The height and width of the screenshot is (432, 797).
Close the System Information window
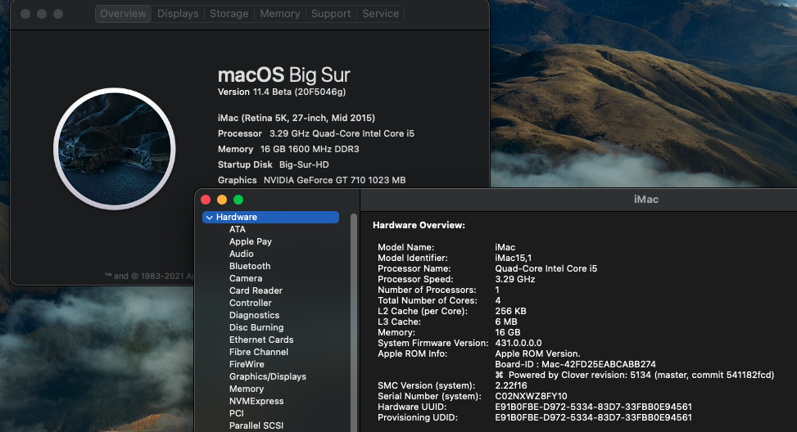(206, 200)
